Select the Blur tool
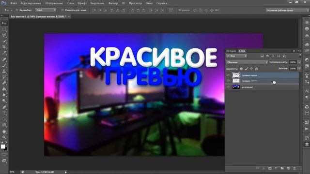Image resolution: width=310 pixels, height=174 pixels. tap(4, 95)
